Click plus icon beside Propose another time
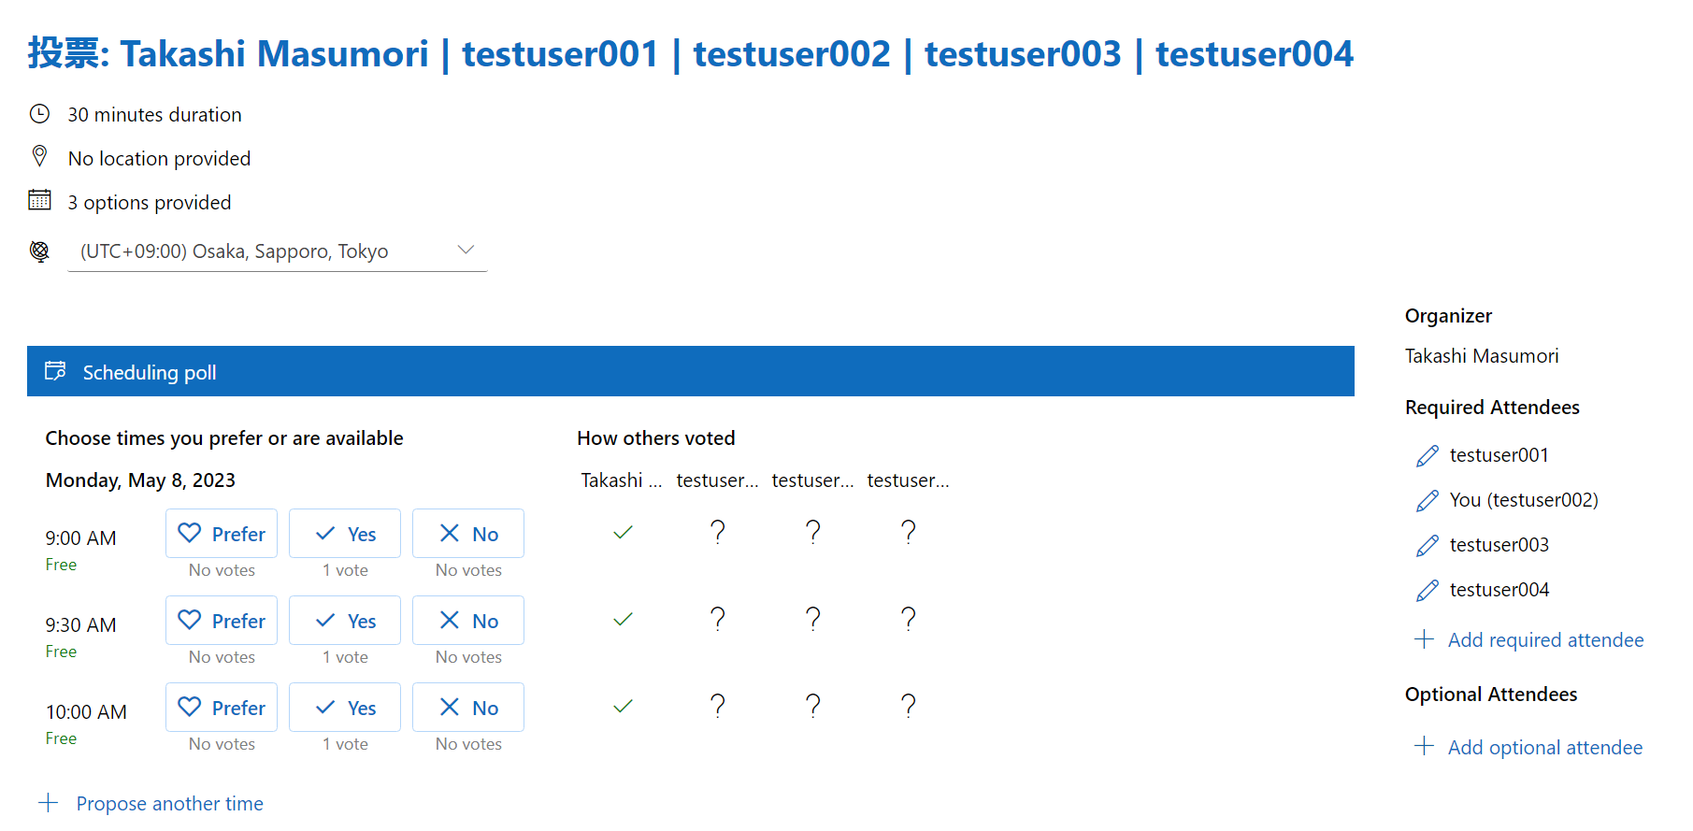Screen dimensions: 1693x831 coord(49,803)
